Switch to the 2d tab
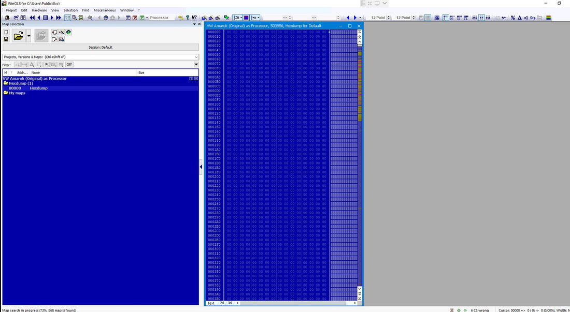The height and width of the screenshot is (312, 570). click(222, 303)
